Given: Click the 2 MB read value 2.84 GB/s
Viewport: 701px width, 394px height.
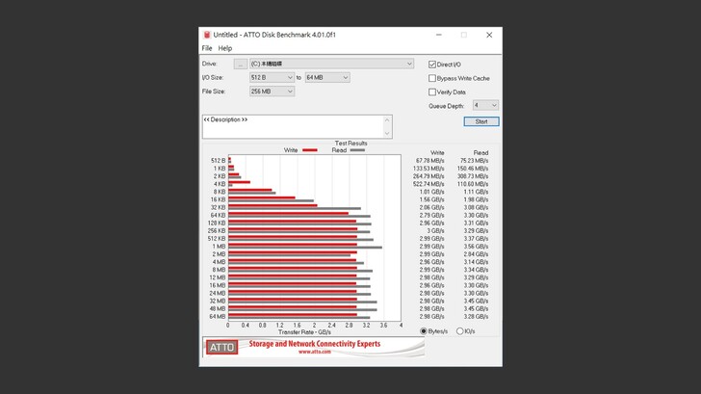Looking at the screenshot, I should [476, 254].
